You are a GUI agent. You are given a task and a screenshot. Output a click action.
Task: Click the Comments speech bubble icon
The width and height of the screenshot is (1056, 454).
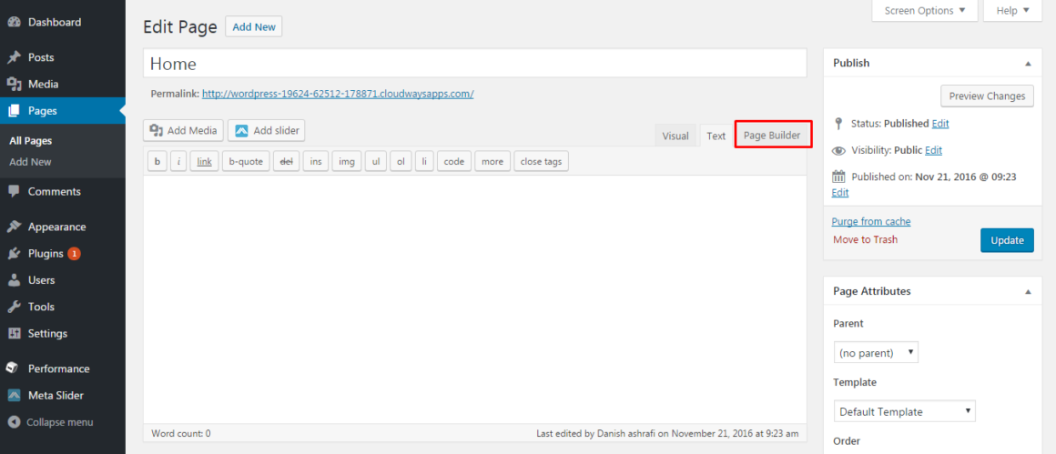tap(14, 192)
